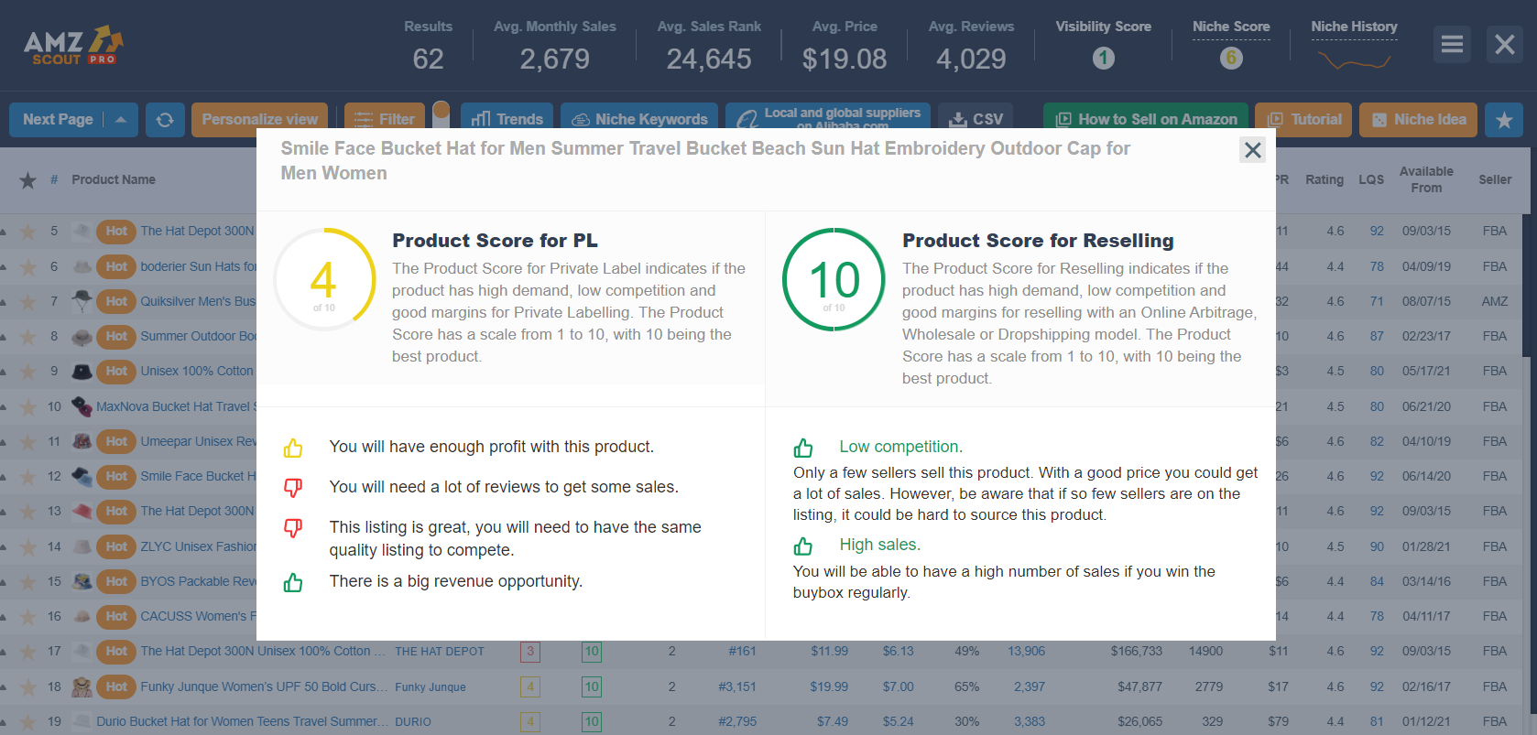
Task: Click the product thumbnail in row 18
Action: pos(82,686)
